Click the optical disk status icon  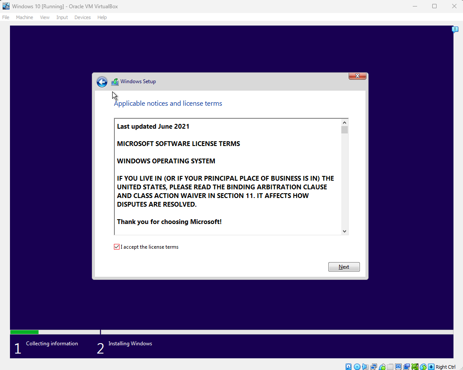tap(357, 367)
